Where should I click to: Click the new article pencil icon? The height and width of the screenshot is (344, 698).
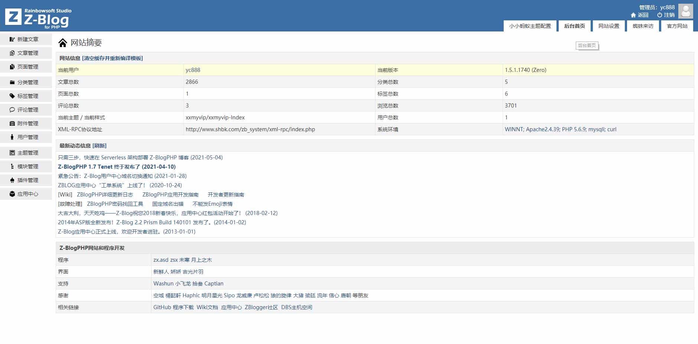pyautogui.click(x=12, y=39)
